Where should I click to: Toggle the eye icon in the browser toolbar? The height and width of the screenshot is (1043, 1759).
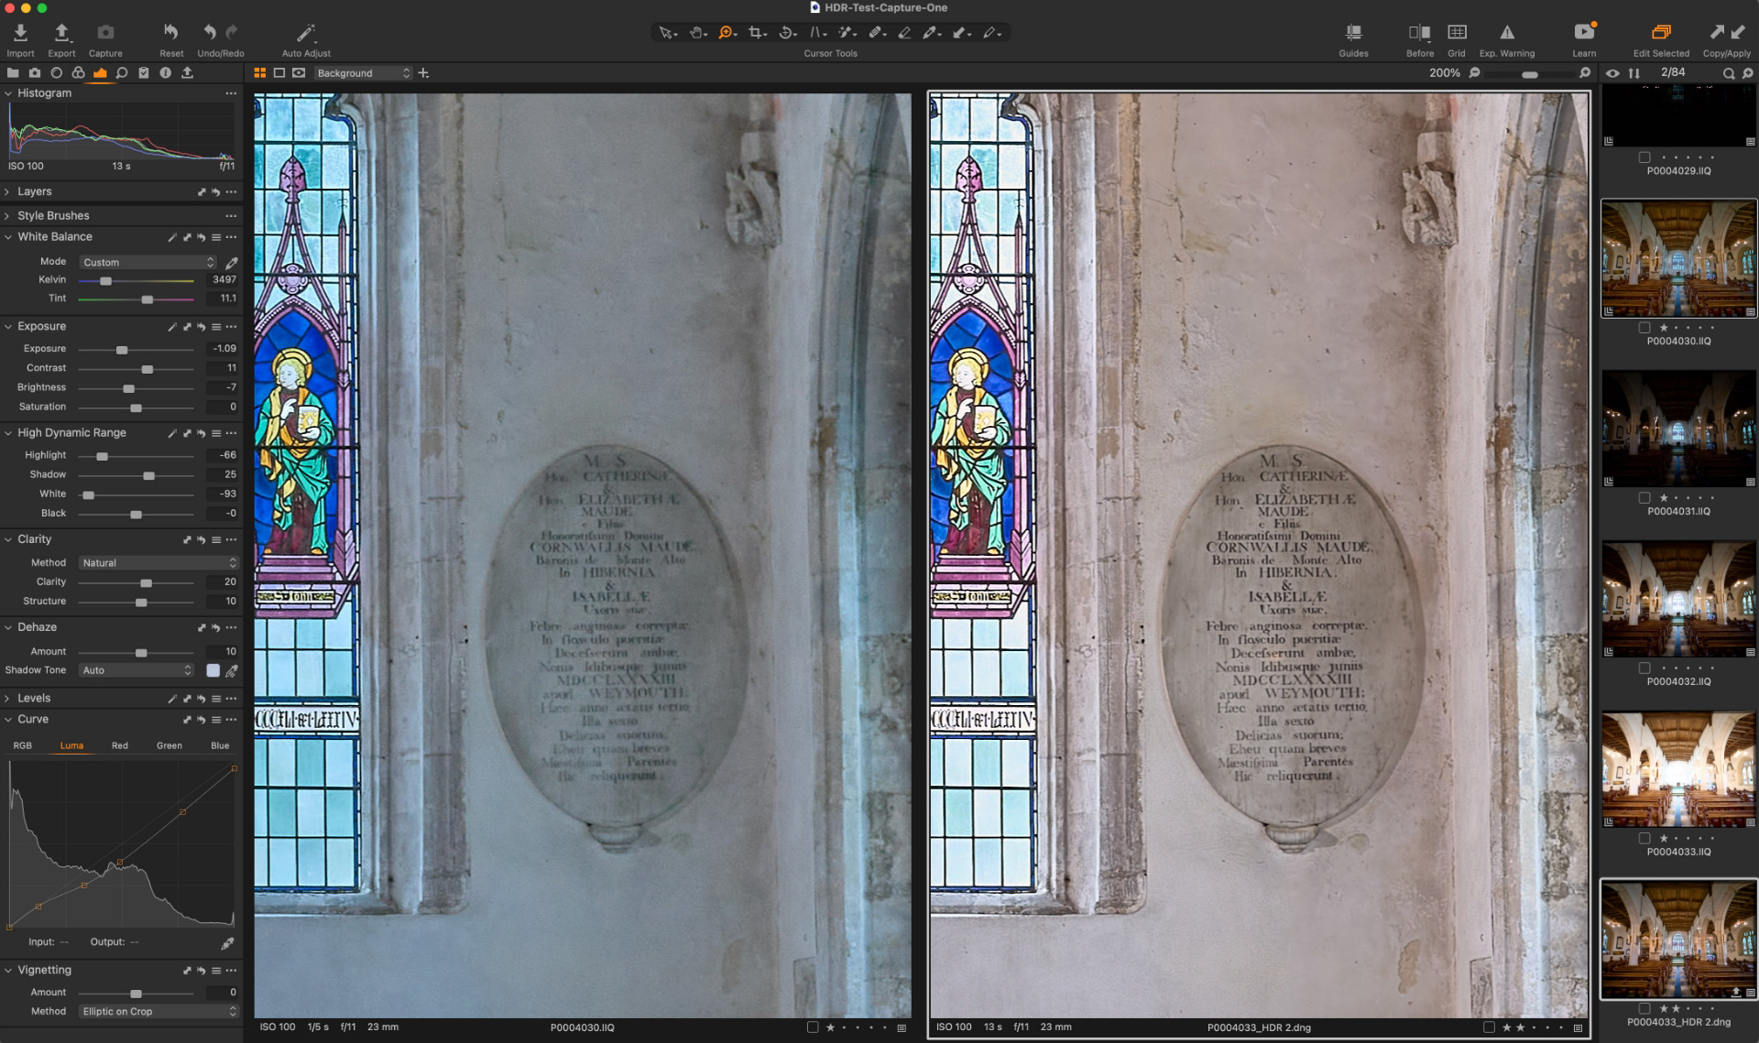[1612, 73]
